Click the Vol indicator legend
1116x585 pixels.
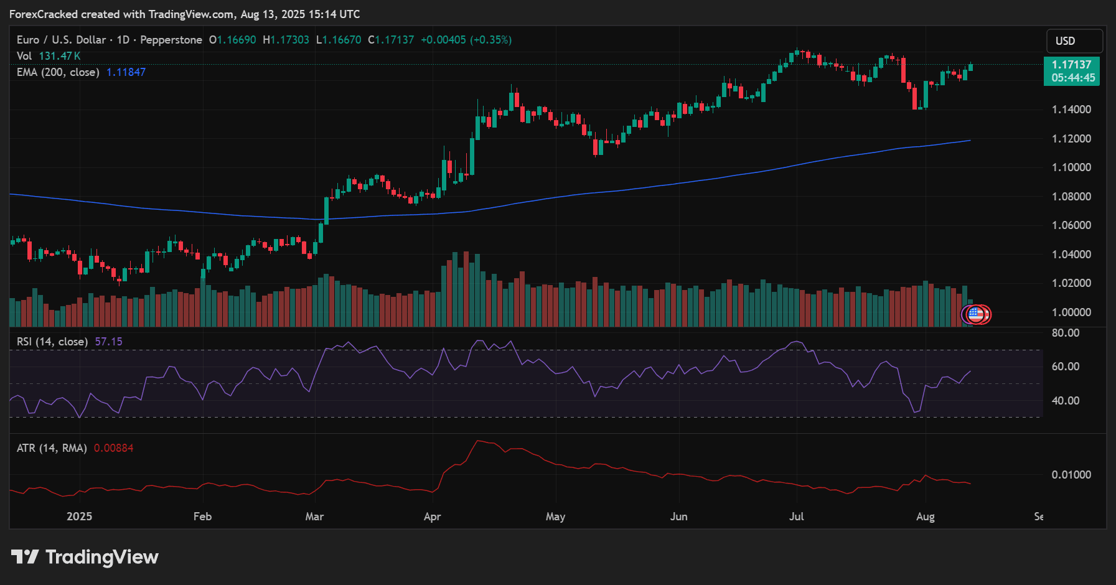point(24,56)
